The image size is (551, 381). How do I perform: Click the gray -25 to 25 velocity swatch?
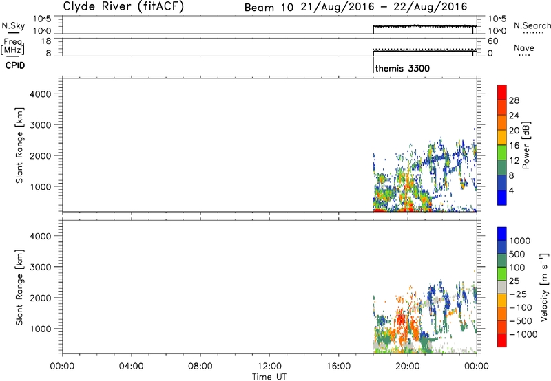click(x=502, y=287)
